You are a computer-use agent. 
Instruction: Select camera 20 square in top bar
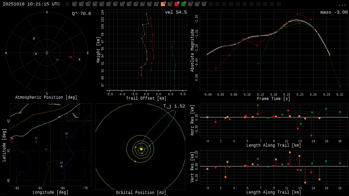point(204,4)
